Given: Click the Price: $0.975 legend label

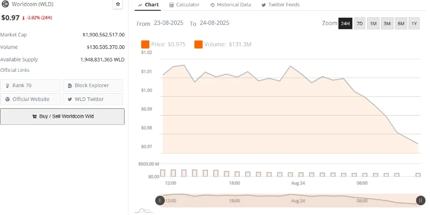Looking at the screenshot, I should (168, 44).
